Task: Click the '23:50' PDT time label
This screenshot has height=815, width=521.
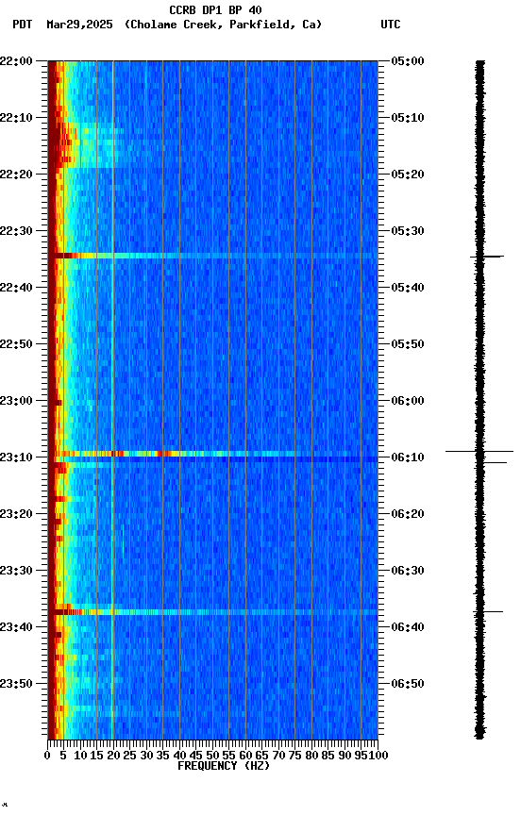Action: coord(16,685)
